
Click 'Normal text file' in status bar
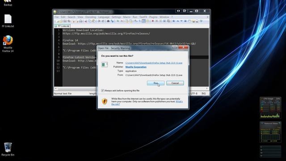point(63,93)
